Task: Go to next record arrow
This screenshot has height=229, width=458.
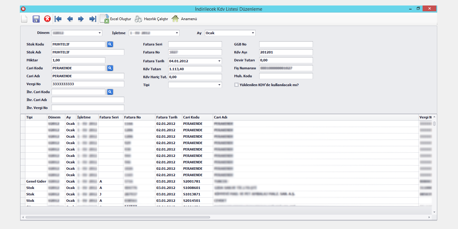Action: 81,19
